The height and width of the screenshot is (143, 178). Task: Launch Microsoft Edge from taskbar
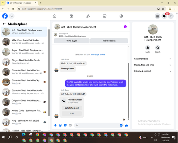click(24, 134)
